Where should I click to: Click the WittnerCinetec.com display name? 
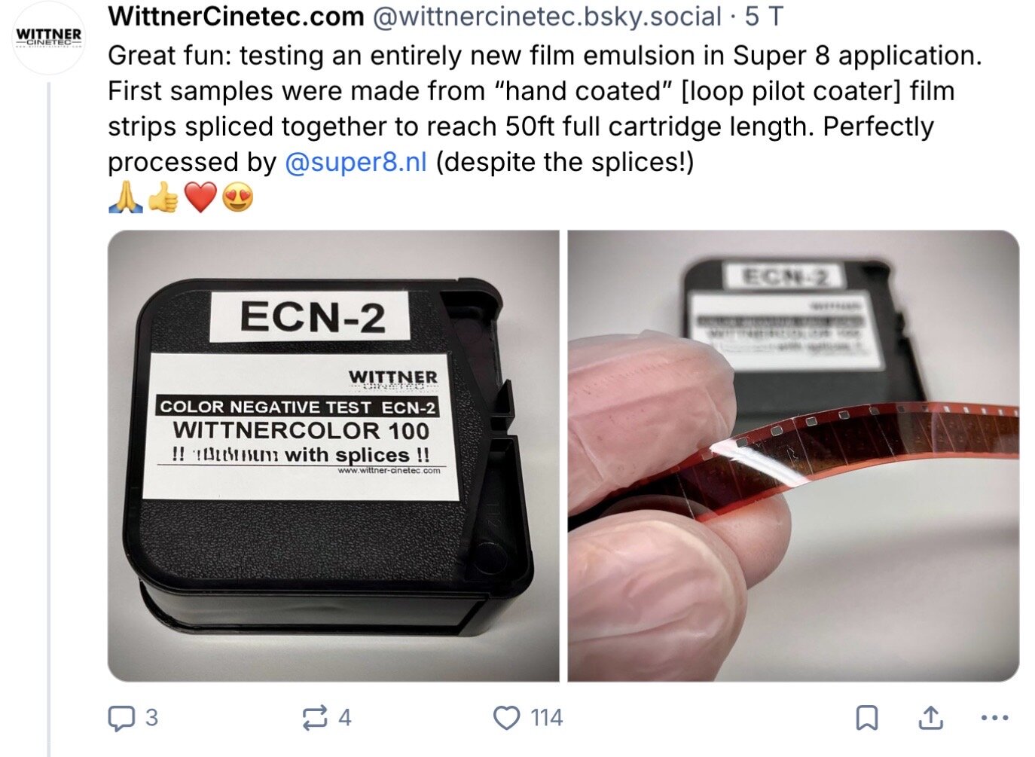click(x=236, y=16)
